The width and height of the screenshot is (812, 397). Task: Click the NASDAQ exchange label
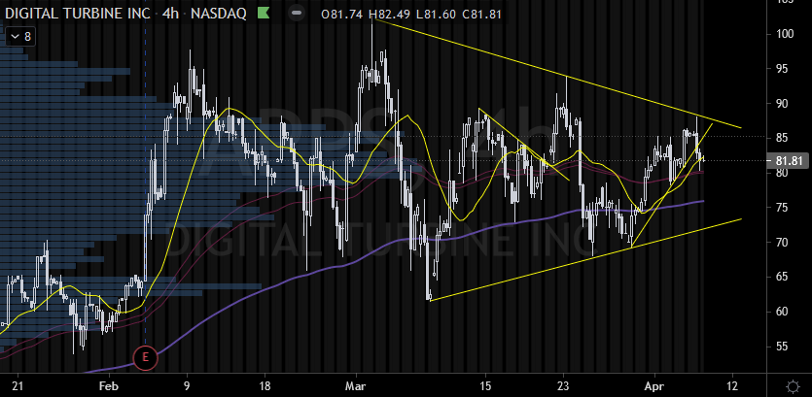tap(219, 14)
